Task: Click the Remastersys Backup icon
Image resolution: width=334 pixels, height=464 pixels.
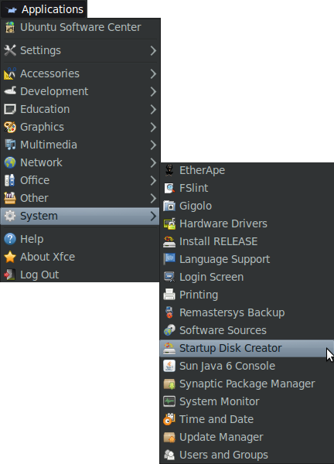Action: click(x=169, y=312)
